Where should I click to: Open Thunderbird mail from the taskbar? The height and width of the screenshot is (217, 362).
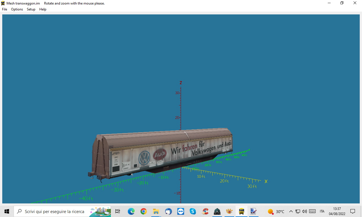(168, 211)
